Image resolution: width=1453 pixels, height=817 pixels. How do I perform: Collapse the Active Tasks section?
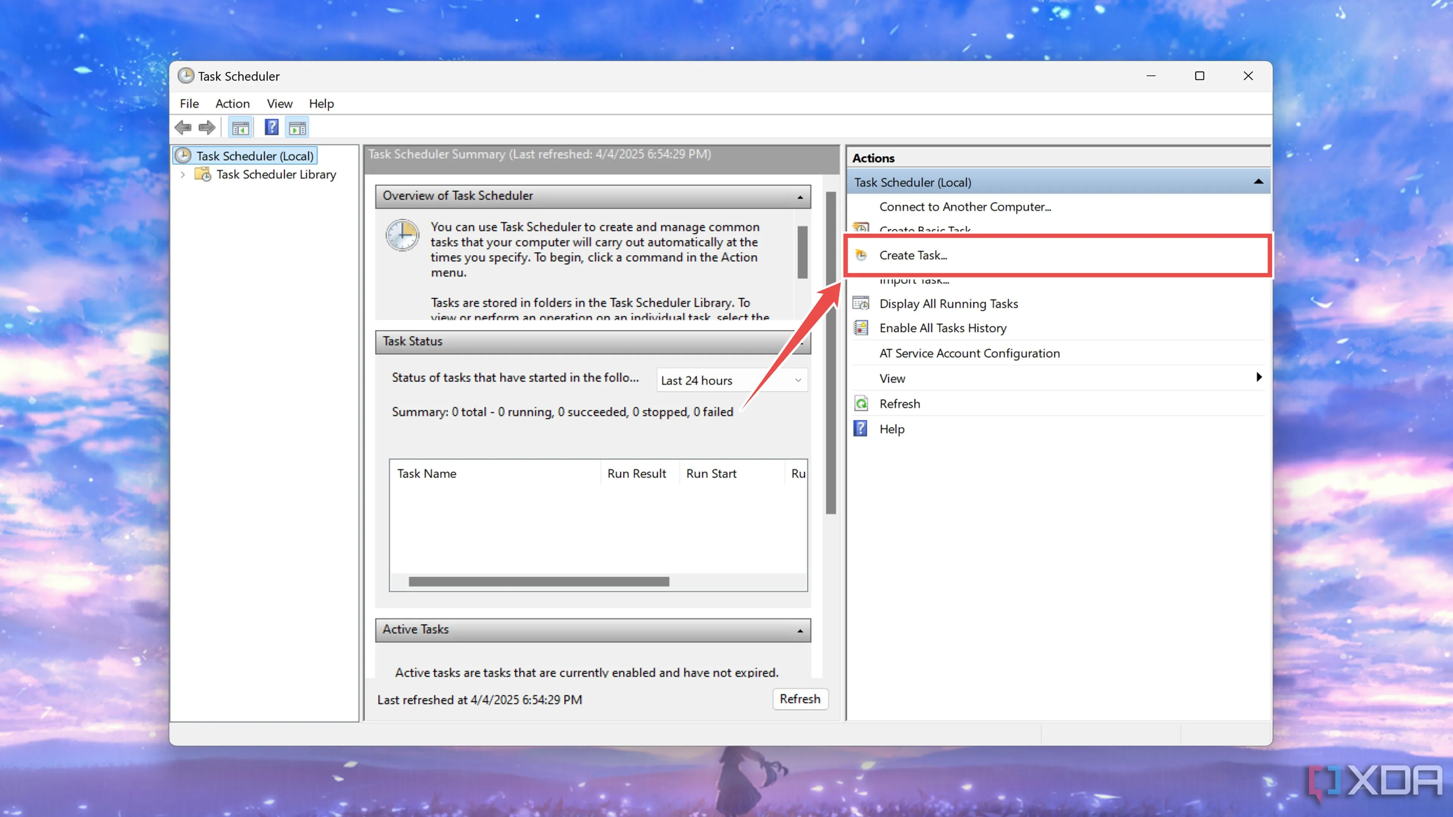coord(800,631)
